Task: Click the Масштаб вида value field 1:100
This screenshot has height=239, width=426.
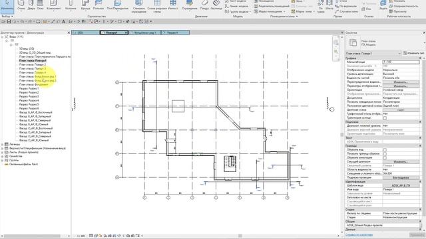Action: 401,62
